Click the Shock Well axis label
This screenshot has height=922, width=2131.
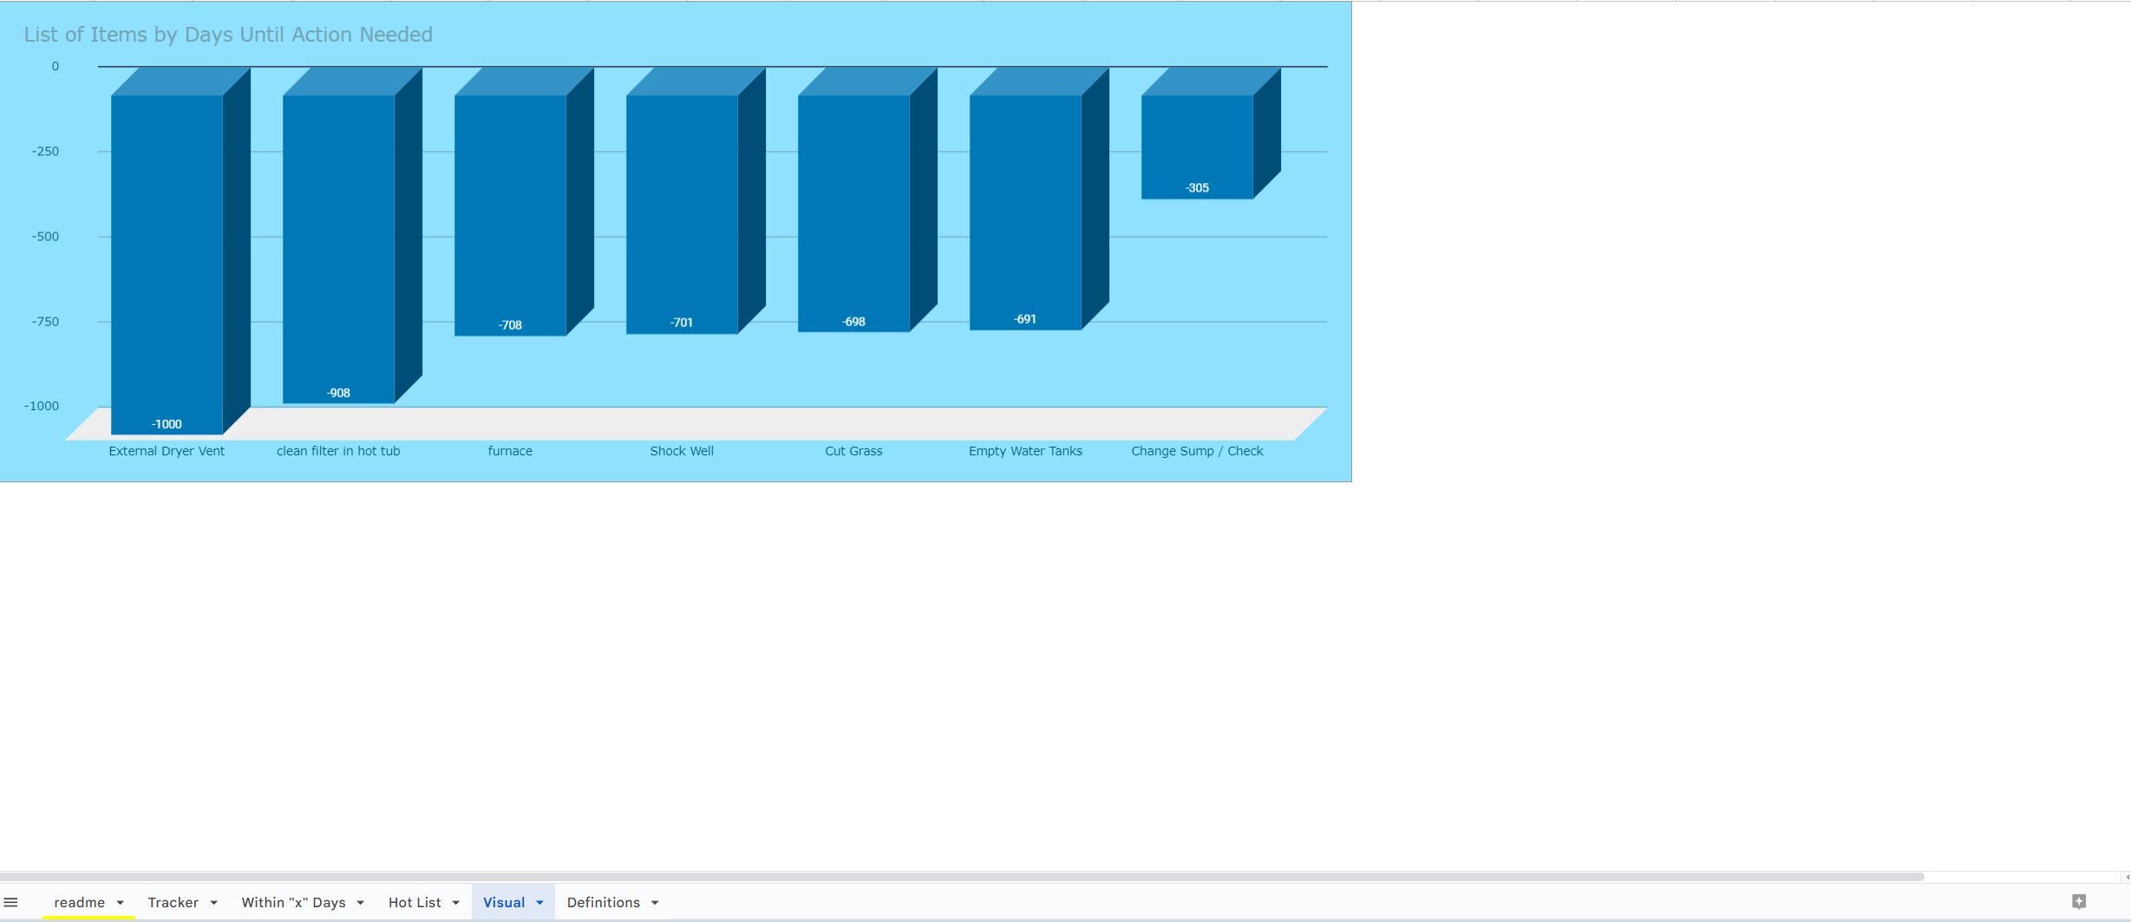pos(682,451)
